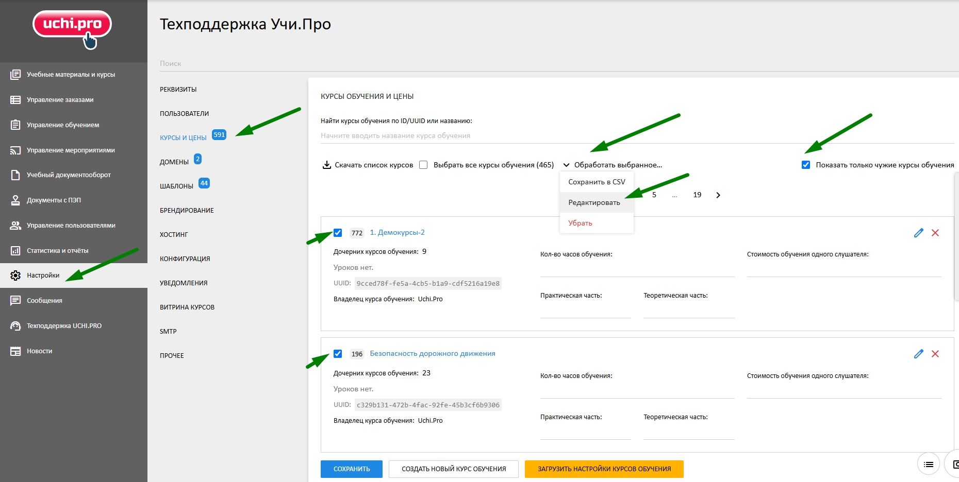Click the uchi.pro logo

click(x=72, y=29)
